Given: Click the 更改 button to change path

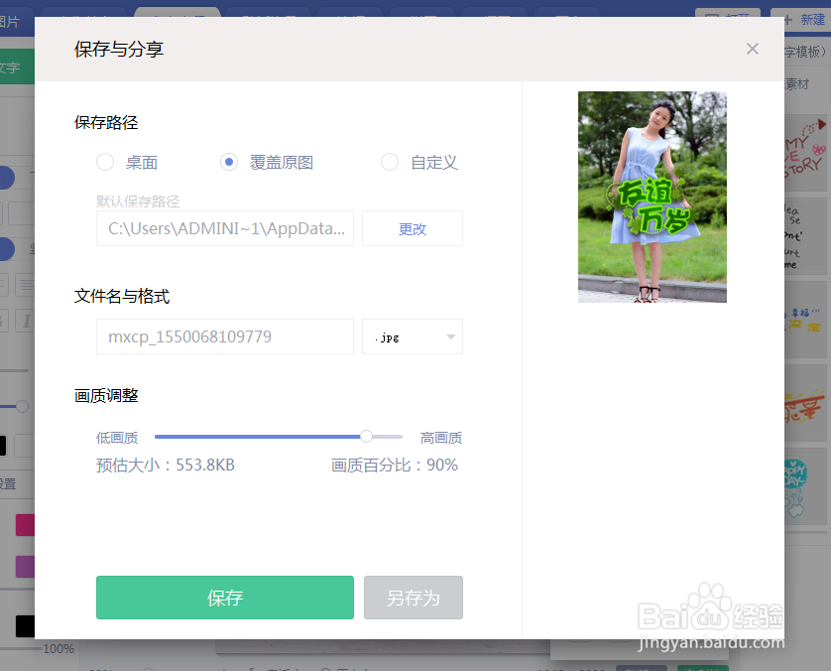Looking at the screenshot, I should [x=413, y=228].
